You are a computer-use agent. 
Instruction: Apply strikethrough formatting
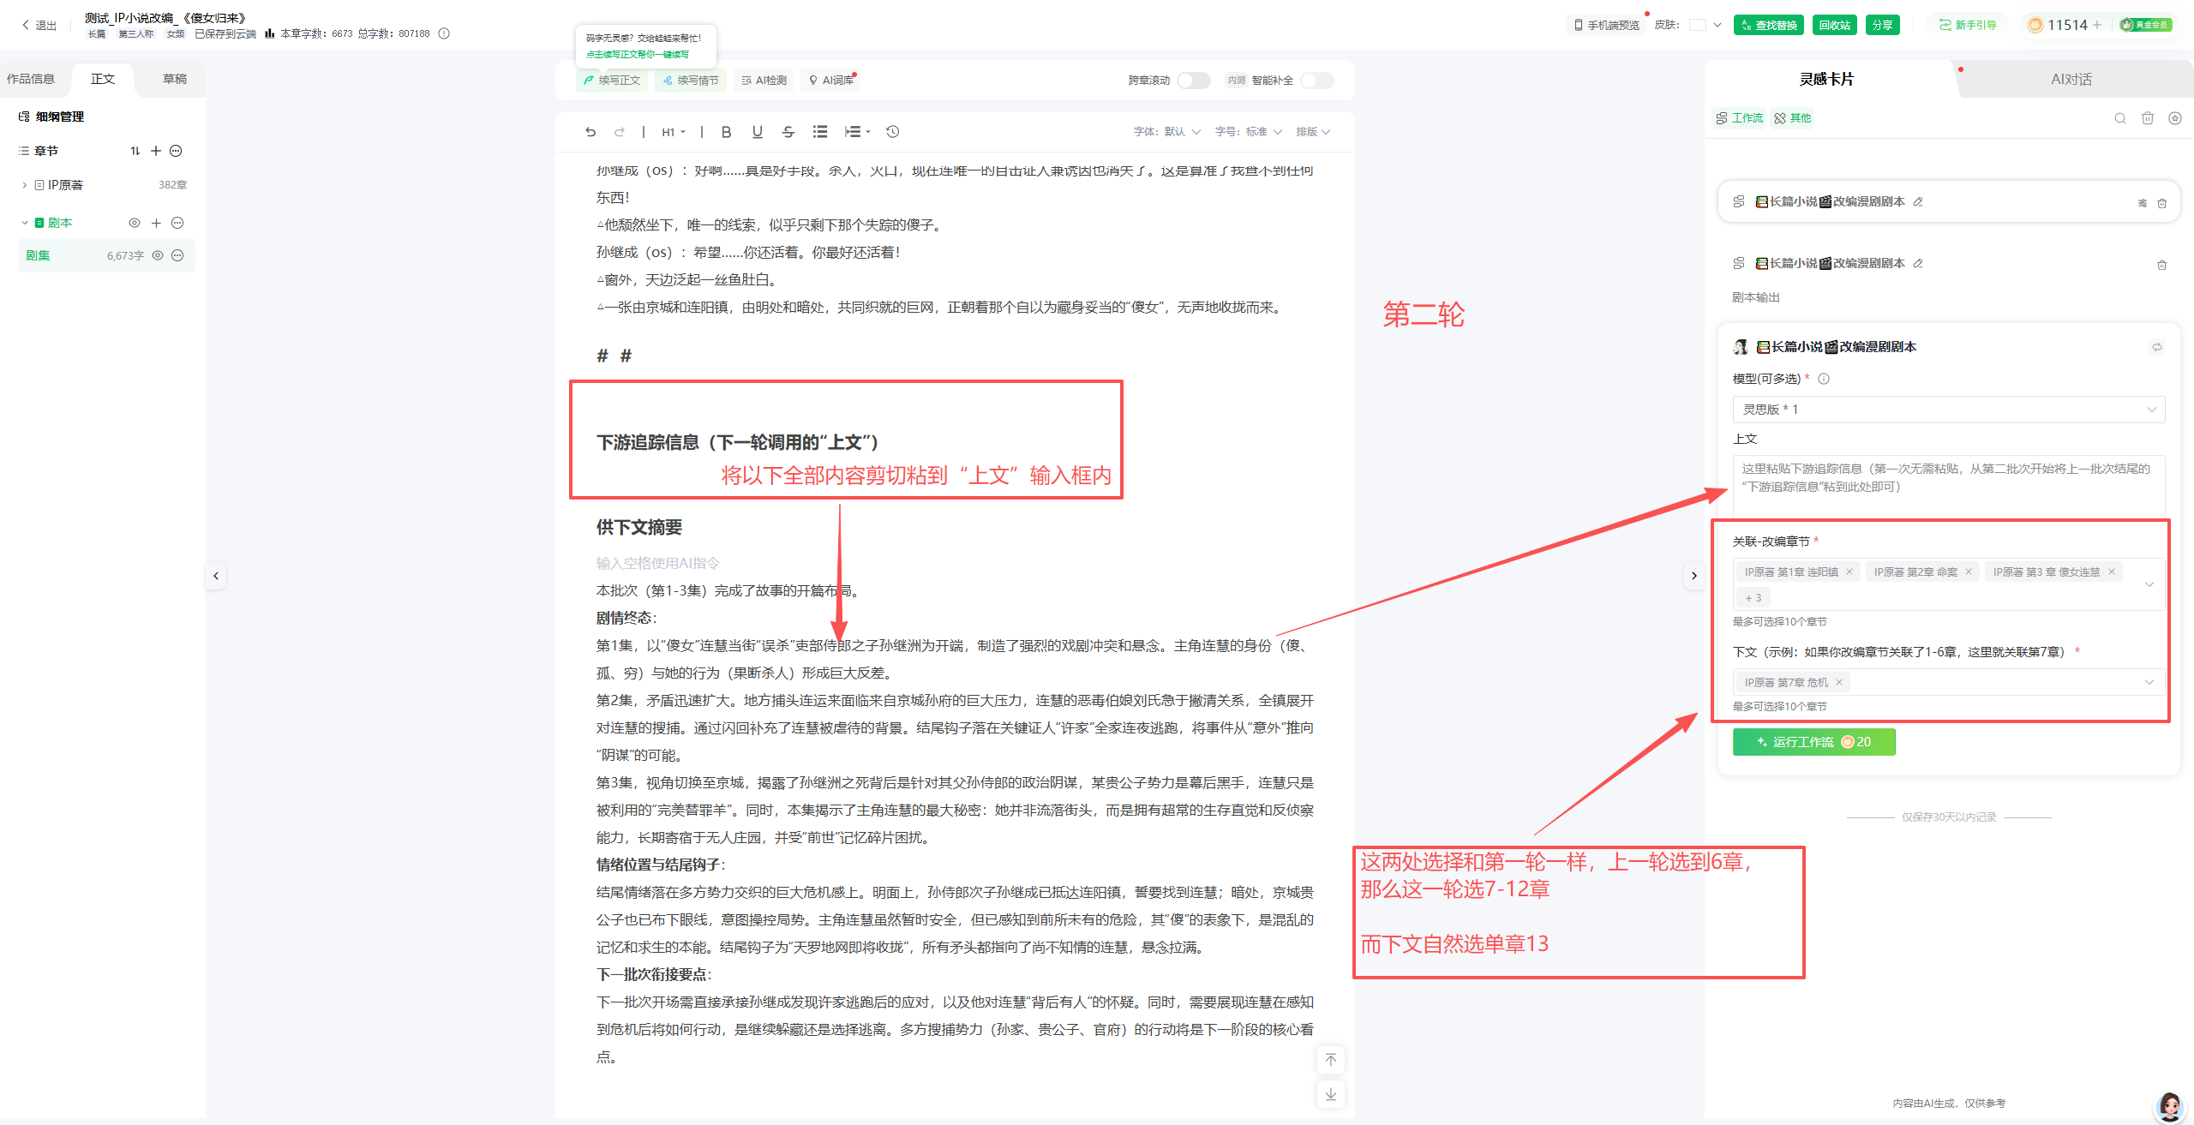click(x=788, y=132)
